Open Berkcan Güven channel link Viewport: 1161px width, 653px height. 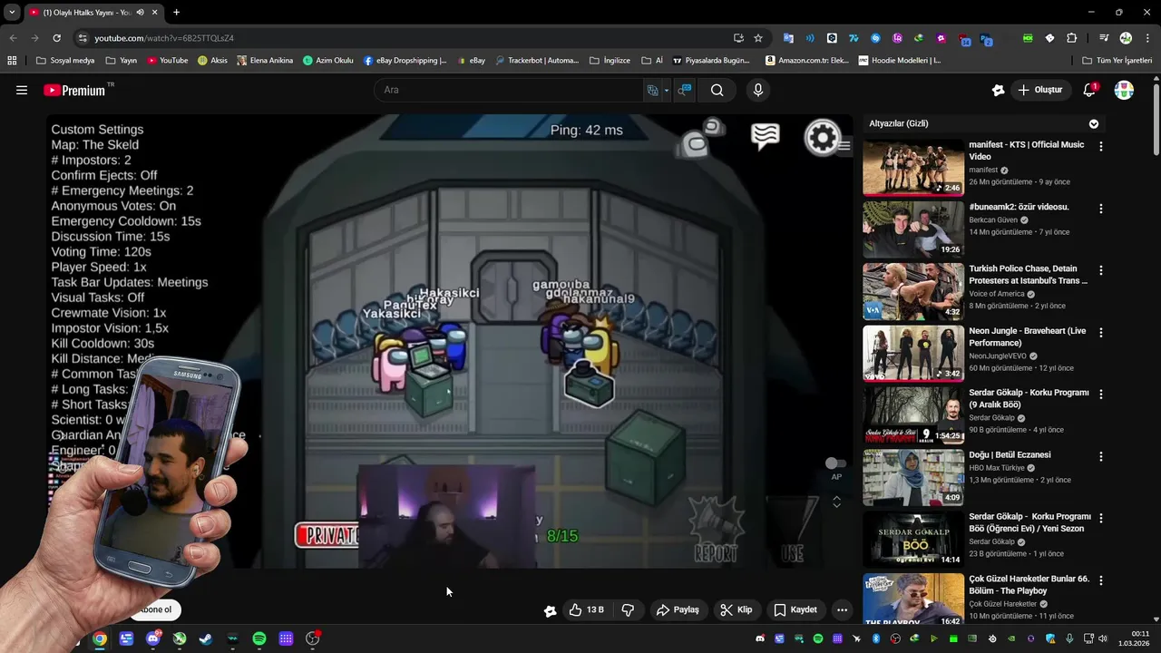(991, 220)
